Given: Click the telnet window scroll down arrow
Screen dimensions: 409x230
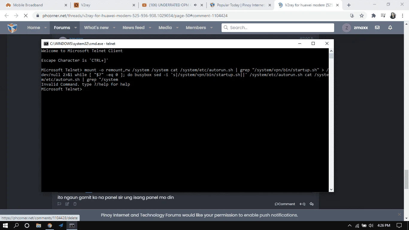Looking at the screenshot, I should tap(331, 189).
